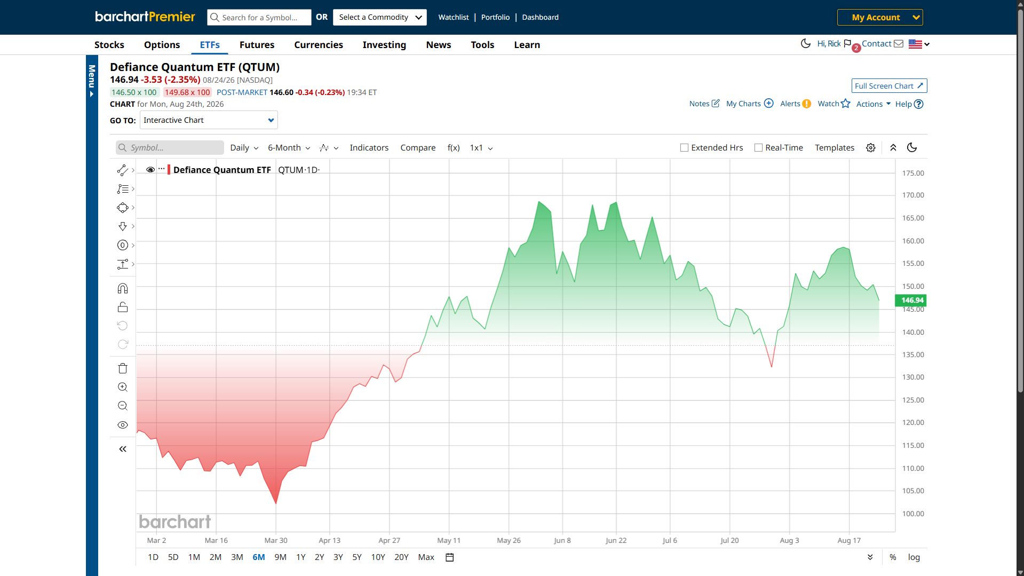Open the Futures menu
This screenshot has height=576, width=1024.
click(x=257, y=45)
